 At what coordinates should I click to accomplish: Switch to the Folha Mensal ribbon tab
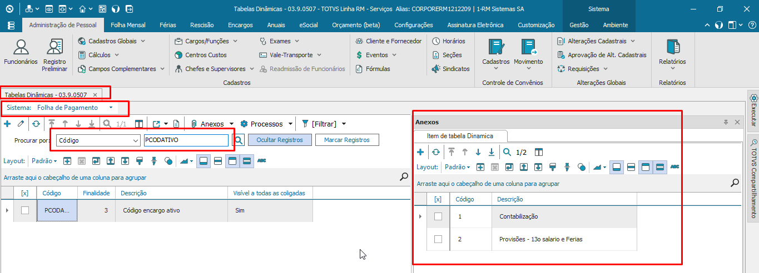coord(128,25)
